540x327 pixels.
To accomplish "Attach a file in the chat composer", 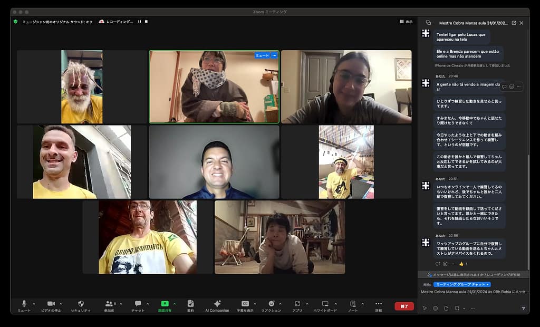I will tap(446, 309).
